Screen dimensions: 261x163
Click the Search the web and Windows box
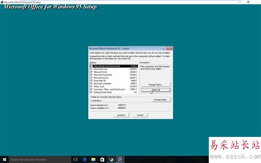pos(40,160)
